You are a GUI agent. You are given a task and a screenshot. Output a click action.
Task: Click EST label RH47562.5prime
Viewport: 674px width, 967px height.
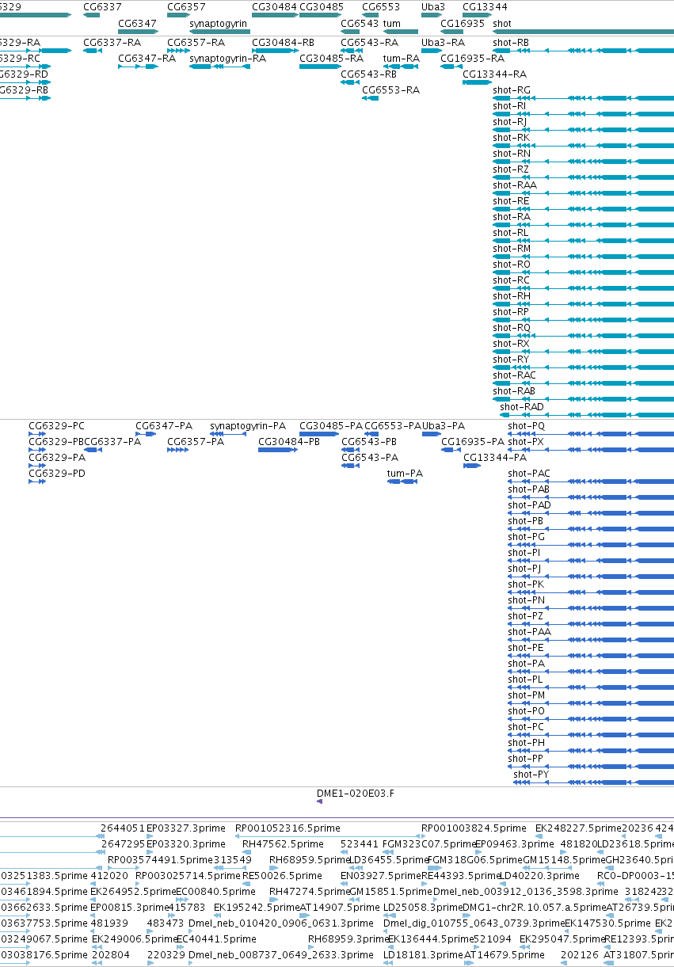[283, 843]
